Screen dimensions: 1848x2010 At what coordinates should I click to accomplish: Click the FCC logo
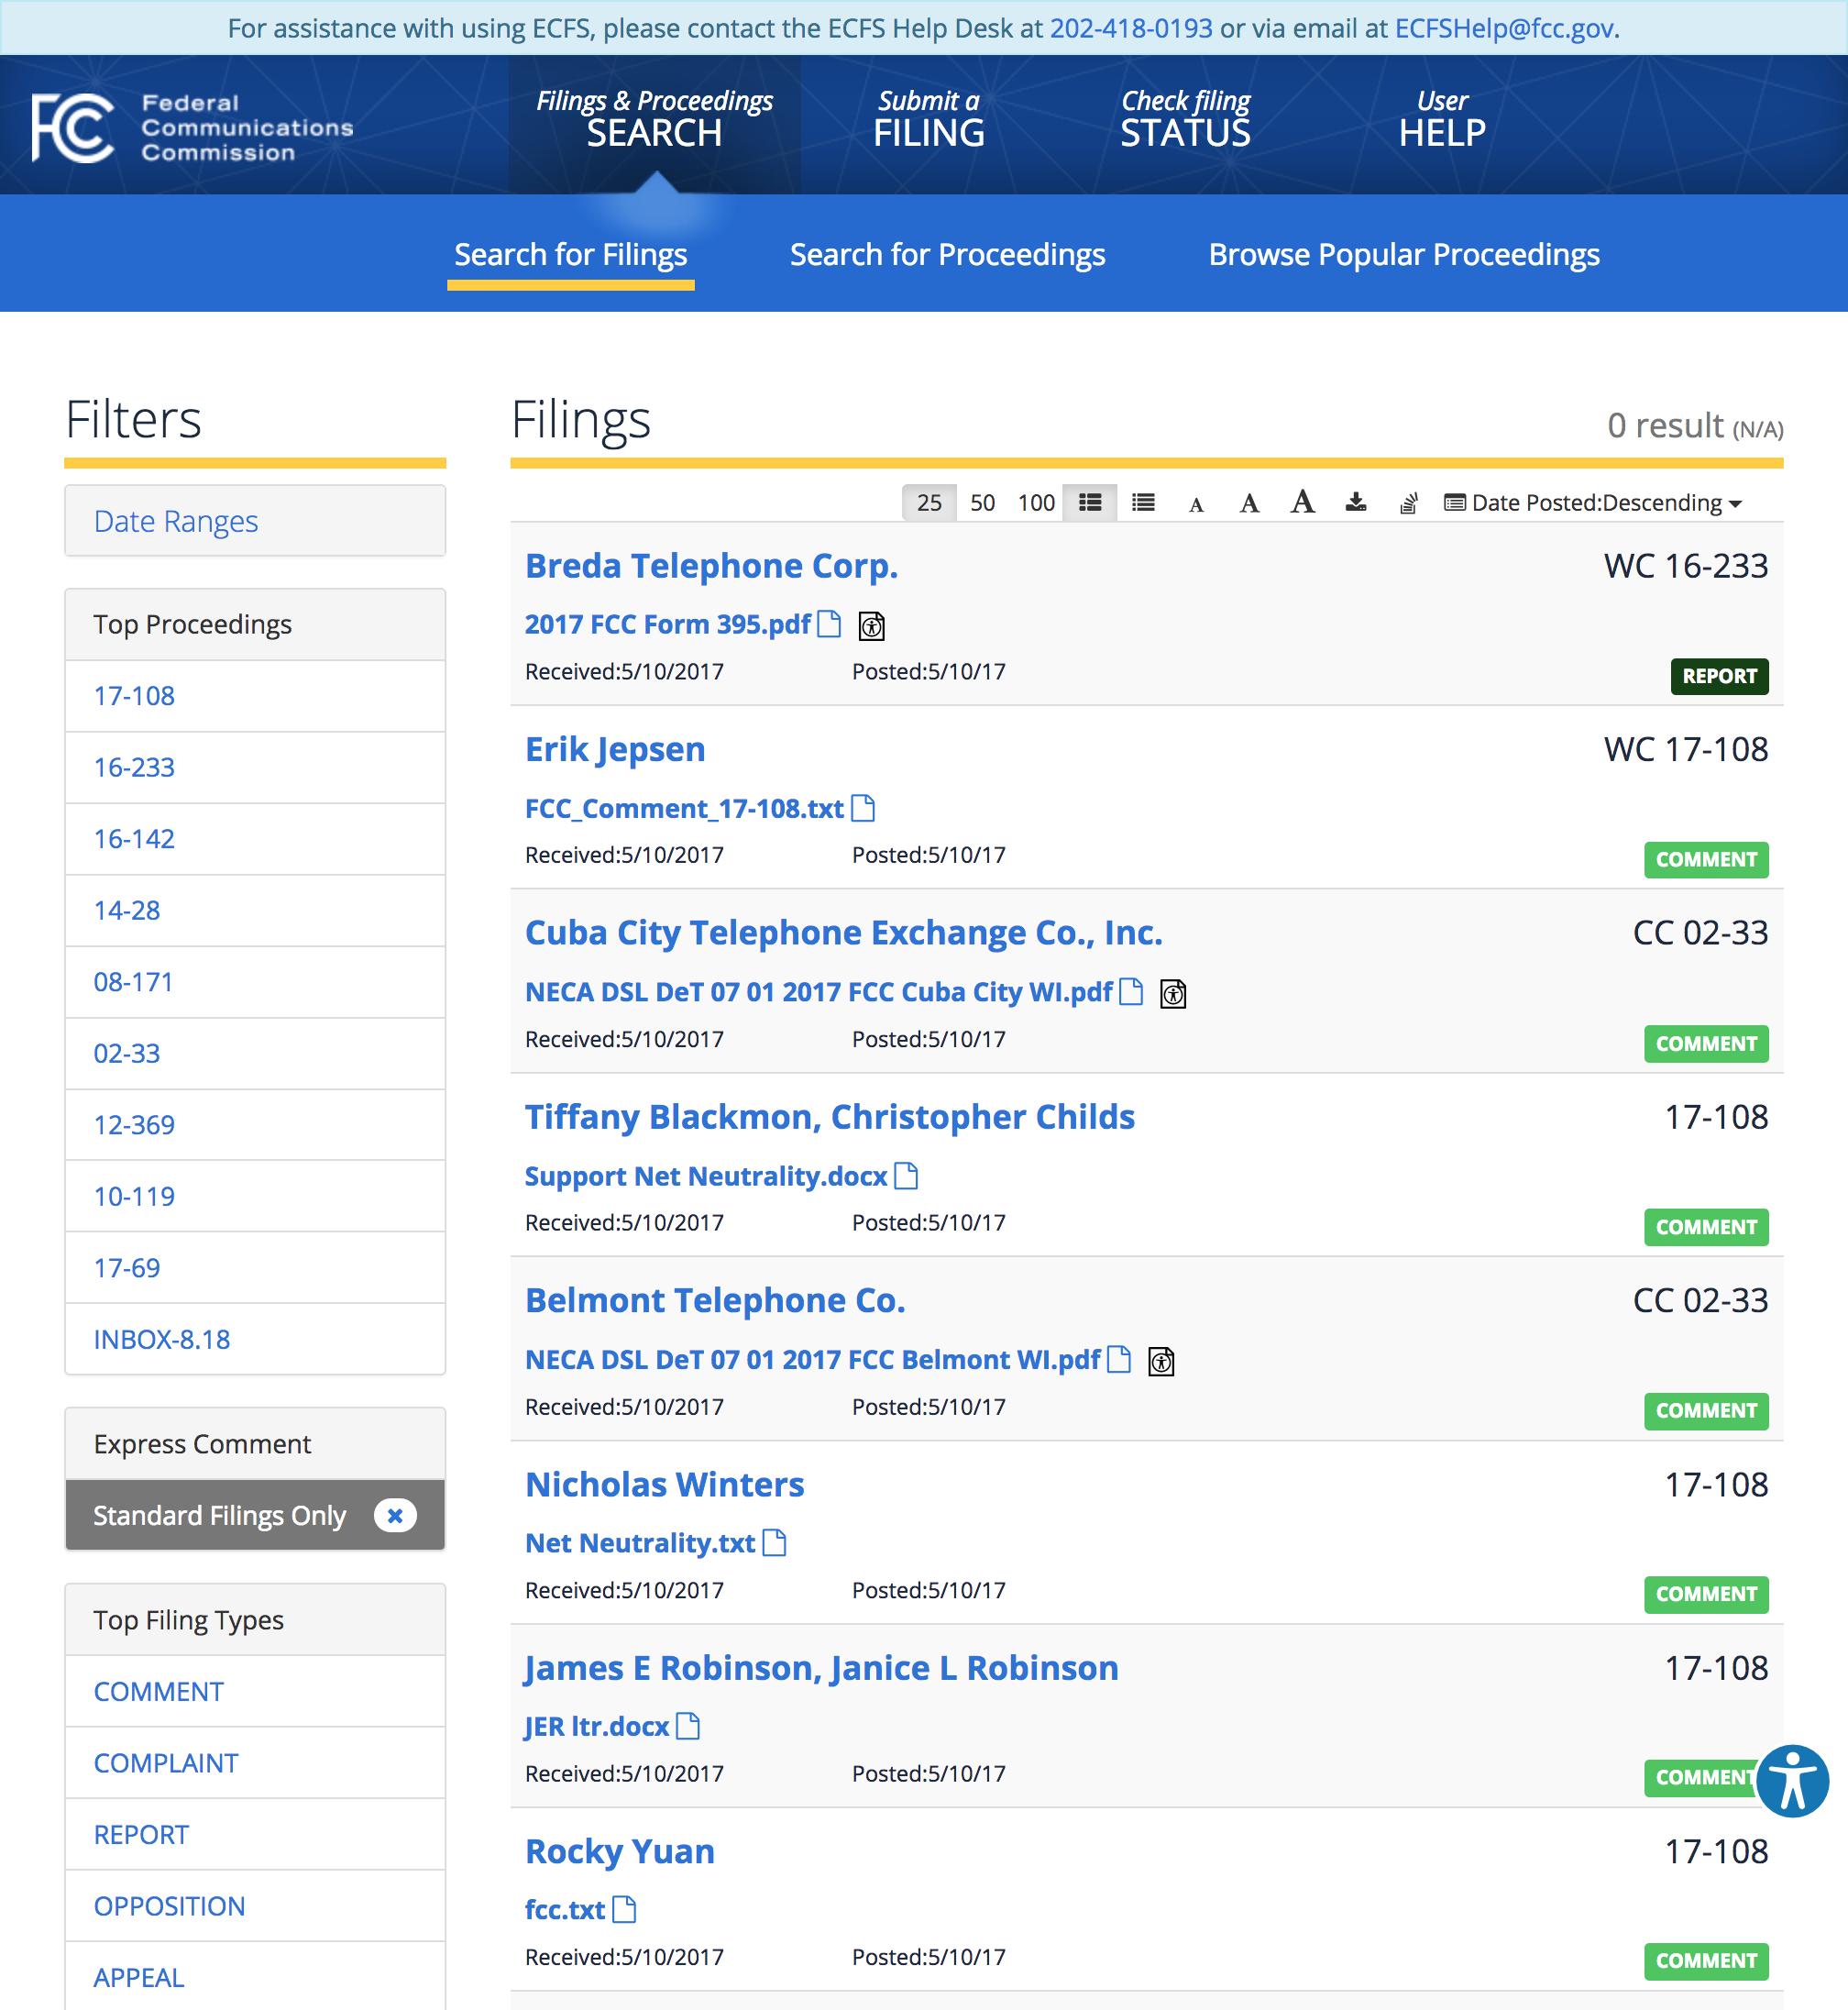click(x=193, y=127)
